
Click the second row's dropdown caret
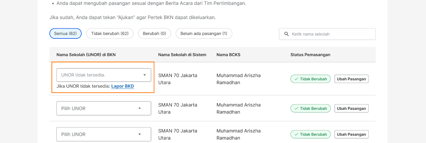point(140,108)
